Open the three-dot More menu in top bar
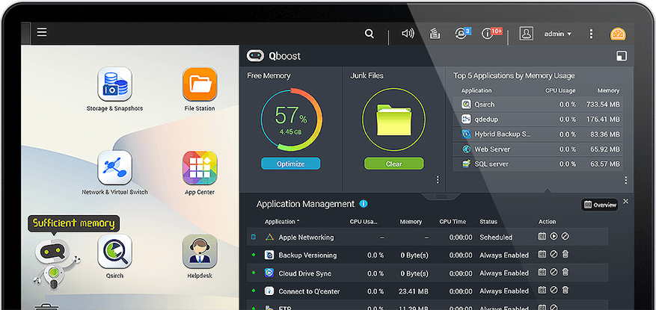 (x=591, y=34)
